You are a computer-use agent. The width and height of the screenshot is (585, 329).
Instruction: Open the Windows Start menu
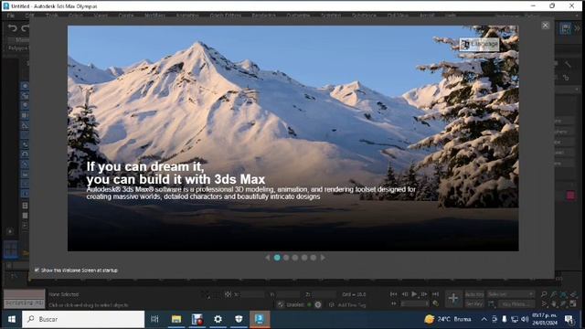pyautogui.click(x=12, y=319)
